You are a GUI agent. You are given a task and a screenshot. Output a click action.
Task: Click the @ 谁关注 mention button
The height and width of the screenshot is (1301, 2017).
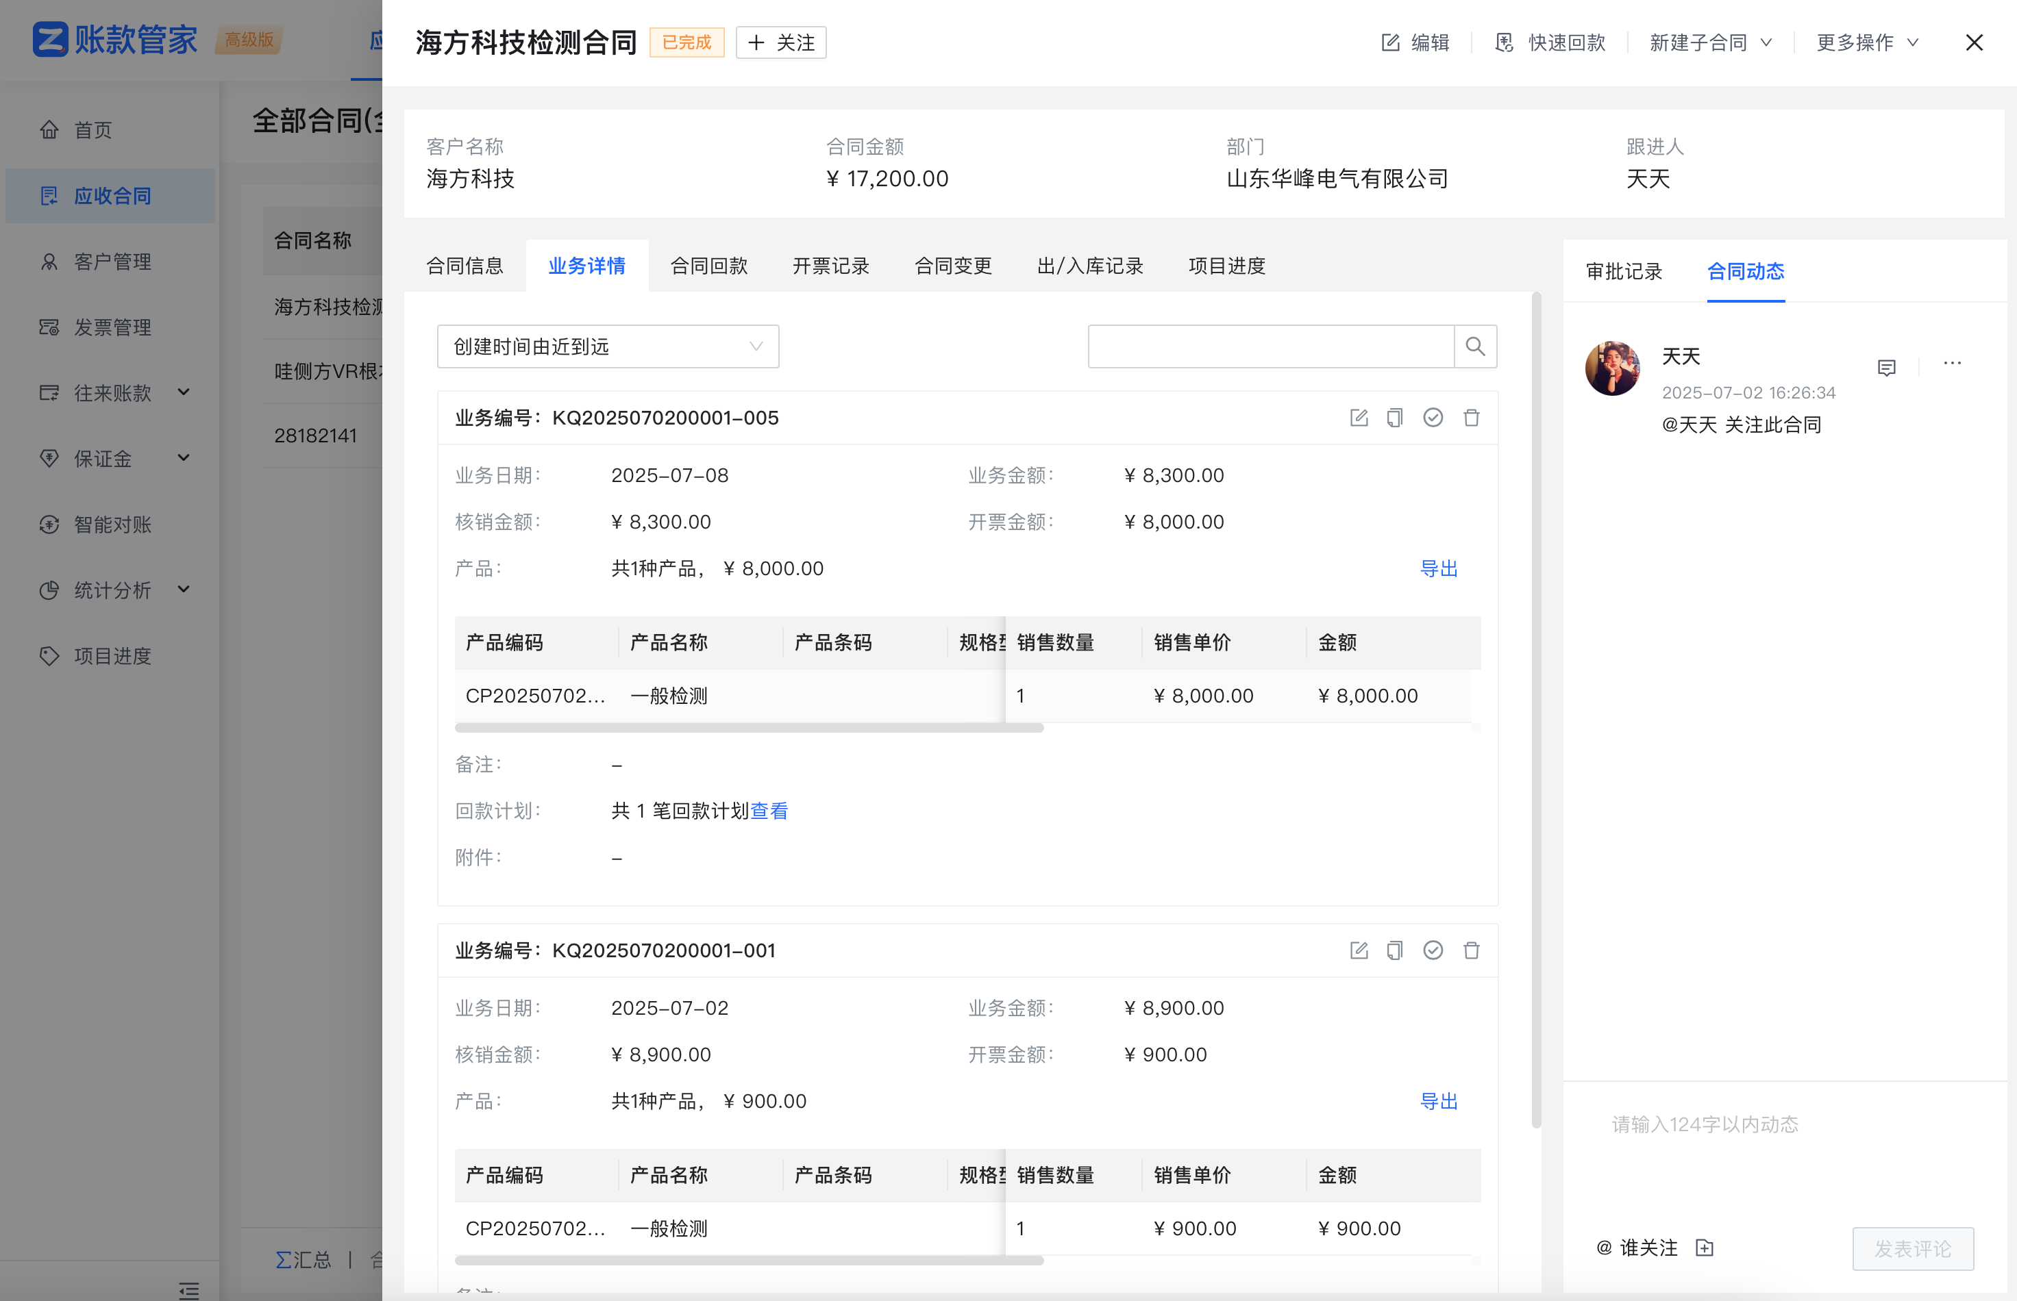pos(1636,1248)
